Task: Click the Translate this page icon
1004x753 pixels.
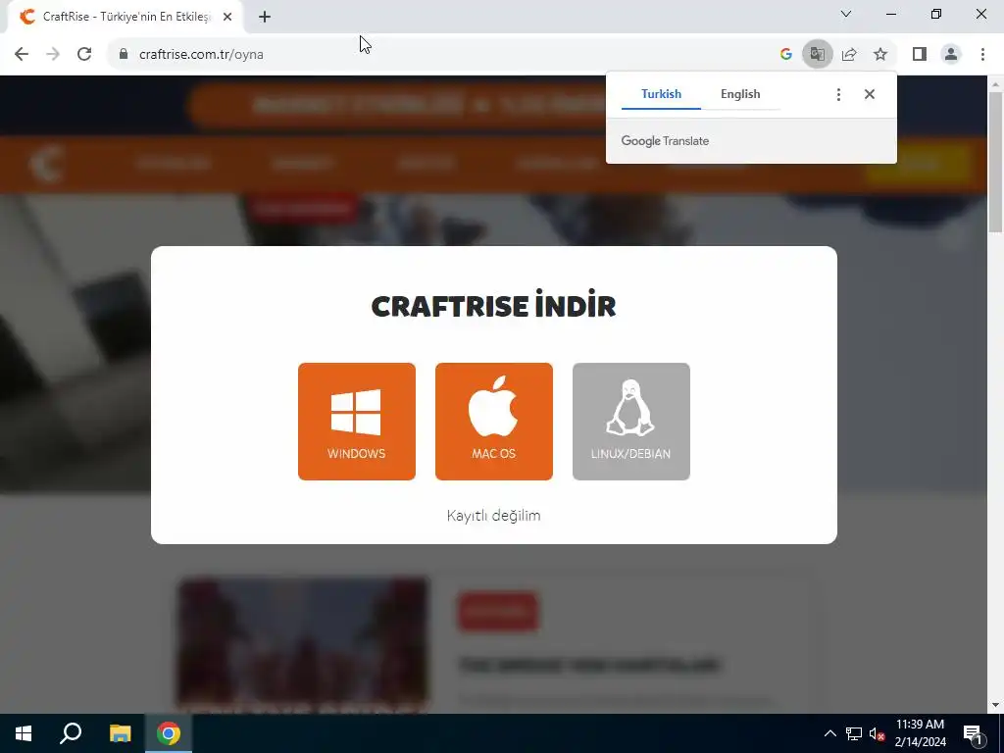Action: click(x=817, y=54)
